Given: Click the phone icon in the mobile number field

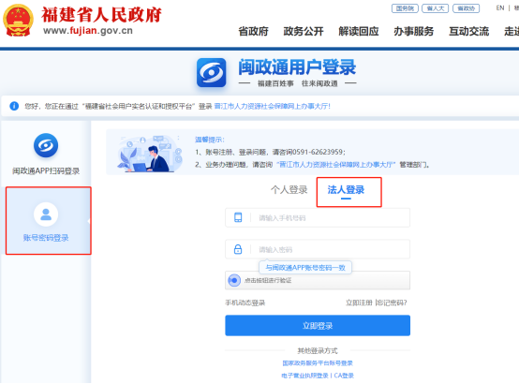Looking at the screenshot, I should [x=238, y=217].
